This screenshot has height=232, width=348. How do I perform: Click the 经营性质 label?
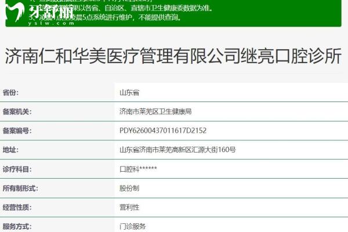(17, 208)
